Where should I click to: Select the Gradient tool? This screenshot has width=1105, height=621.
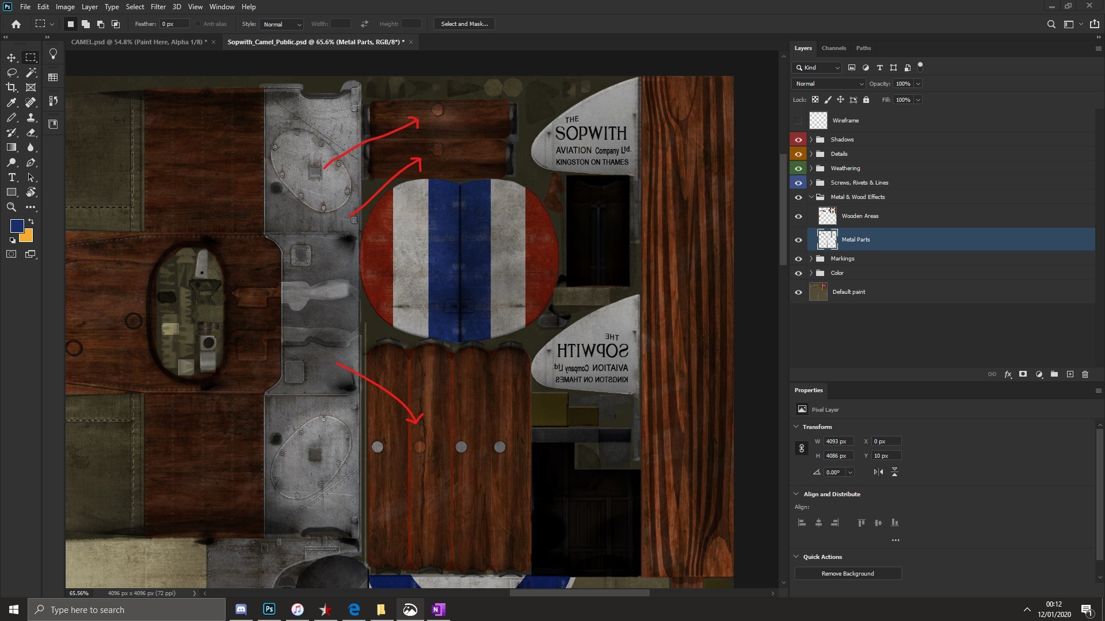click(12, 147)
